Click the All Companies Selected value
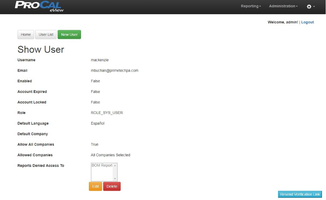Screen dimensions: 326x200 point(110,155)
